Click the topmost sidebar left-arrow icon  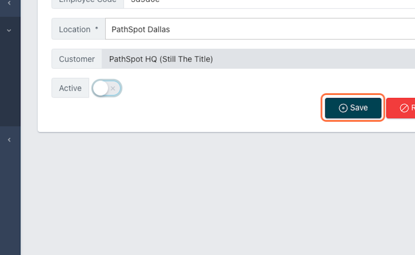coord(9,3)
